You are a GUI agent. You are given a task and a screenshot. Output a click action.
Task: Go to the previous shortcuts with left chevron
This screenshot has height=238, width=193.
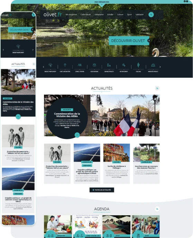44,67
